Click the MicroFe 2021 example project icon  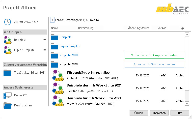58,100
